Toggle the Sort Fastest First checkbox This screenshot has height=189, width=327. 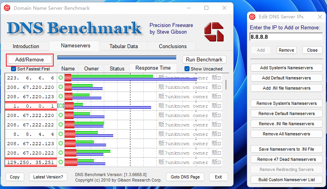[14, 69]
